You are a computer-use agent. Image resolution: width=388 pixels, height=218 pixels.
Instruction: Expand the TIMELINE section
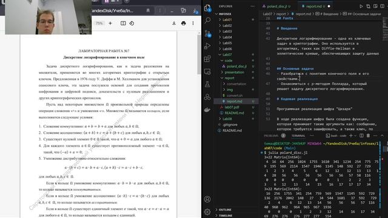point(226,216)
